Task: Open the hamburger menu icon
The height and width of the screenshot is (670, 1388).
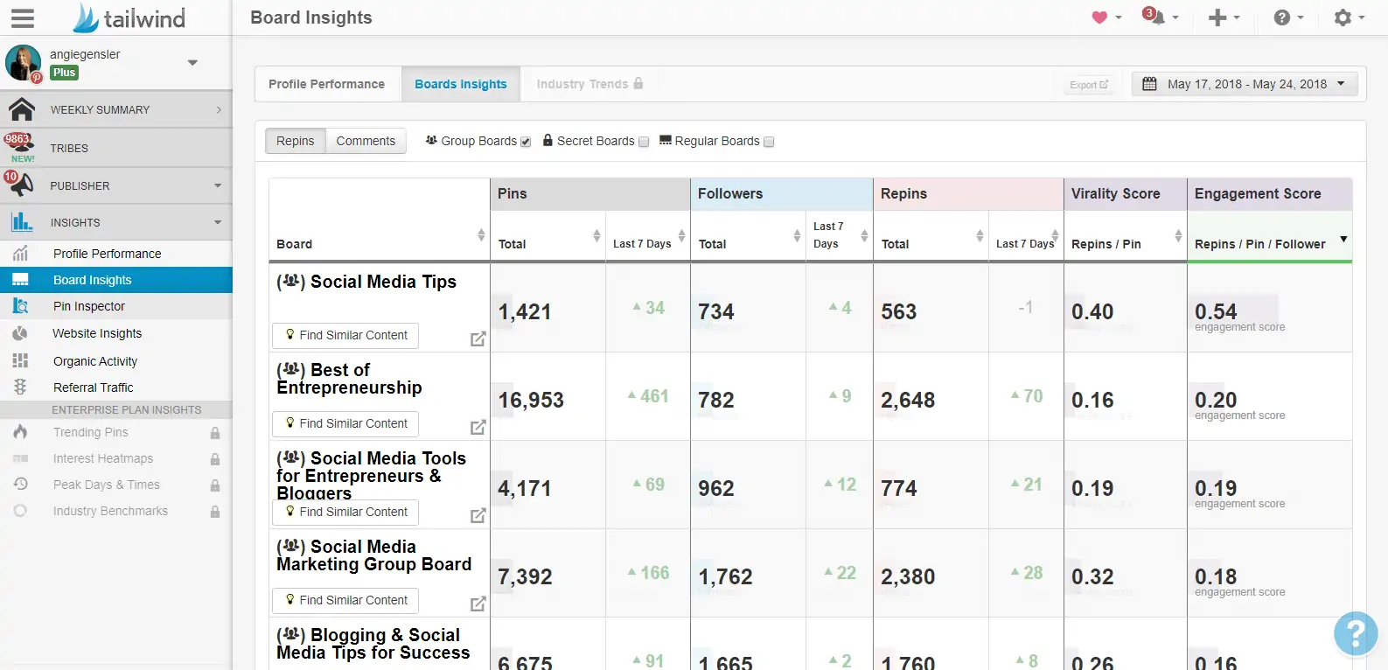Action: point(22,17)
